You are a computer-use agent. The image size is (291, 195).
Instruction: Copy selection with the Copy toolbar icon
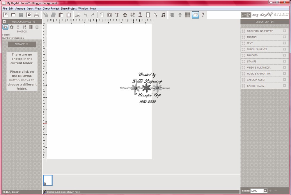(53, 15)
